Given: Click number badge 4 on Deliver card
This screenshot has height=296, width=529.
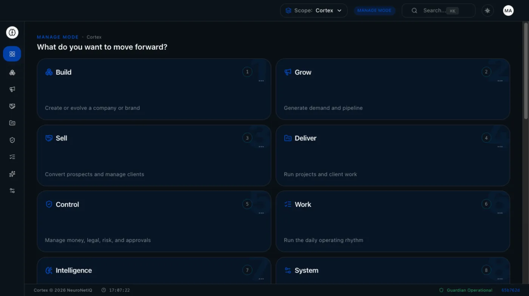Looking at the screenshot, I should click(x=486, y=138).
